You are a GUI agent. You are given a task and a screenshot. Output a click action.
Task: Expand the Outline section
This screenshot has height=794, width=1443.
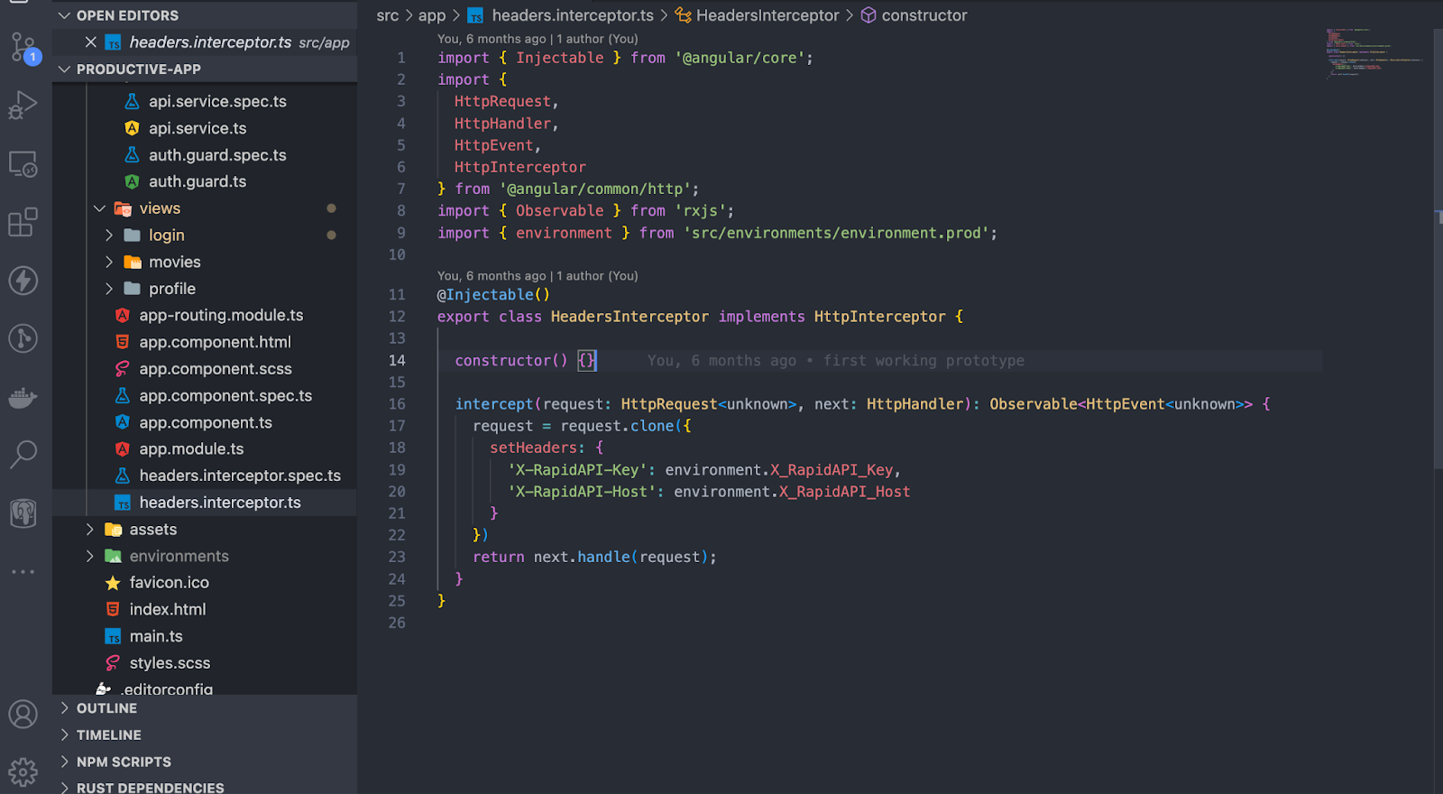coord(65,708)
